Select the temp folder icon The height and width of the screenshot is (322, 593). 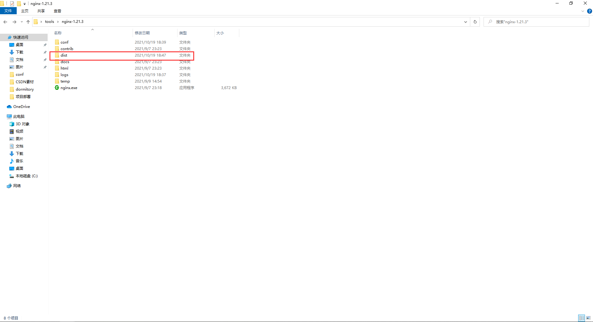coord(57,81)
